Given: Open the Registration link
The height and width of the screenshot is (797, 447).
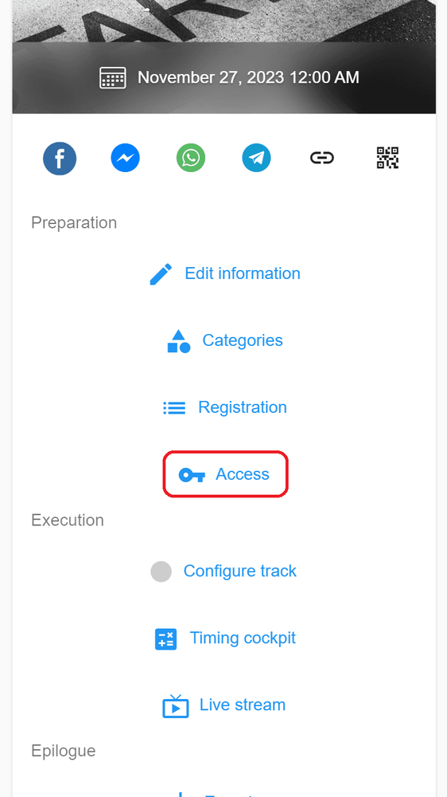Looking at the screenshot, I should [x=243, y=407].
